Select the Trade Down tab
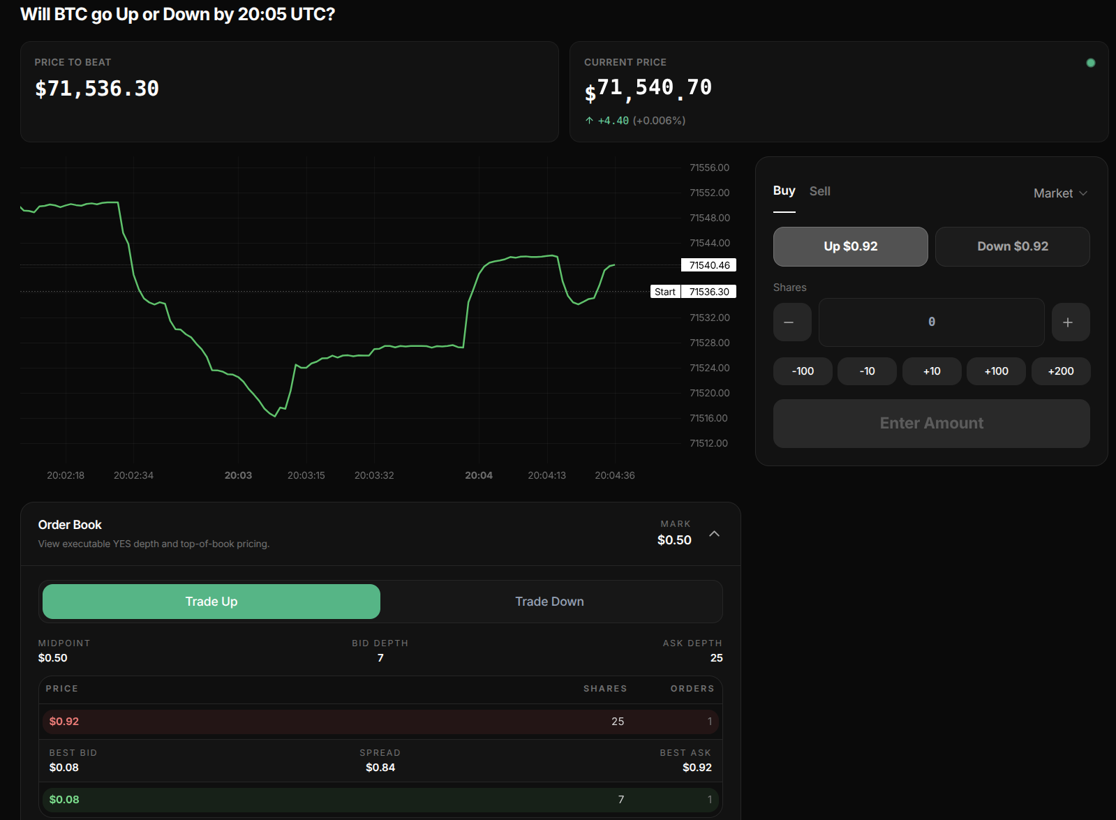 (549, 602)
